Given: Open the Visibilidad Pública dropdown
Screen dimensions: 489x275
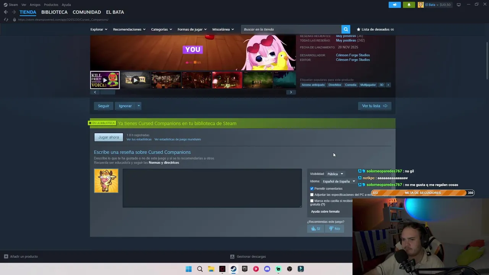Looking at the screenshot, I should tap(335, 174).
